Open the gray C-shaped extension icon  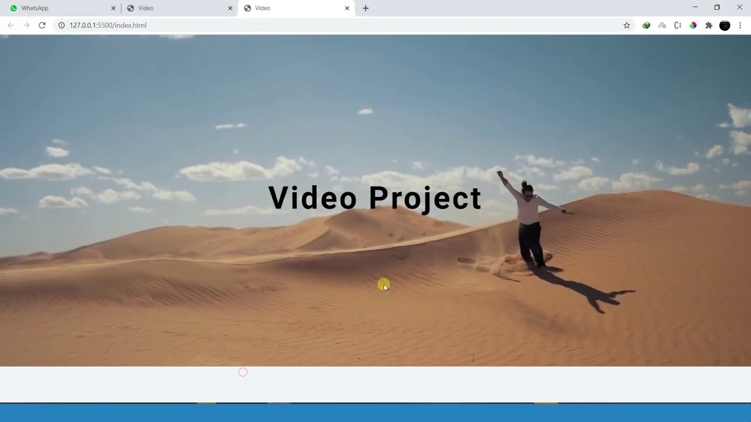[x=678, y=25]
